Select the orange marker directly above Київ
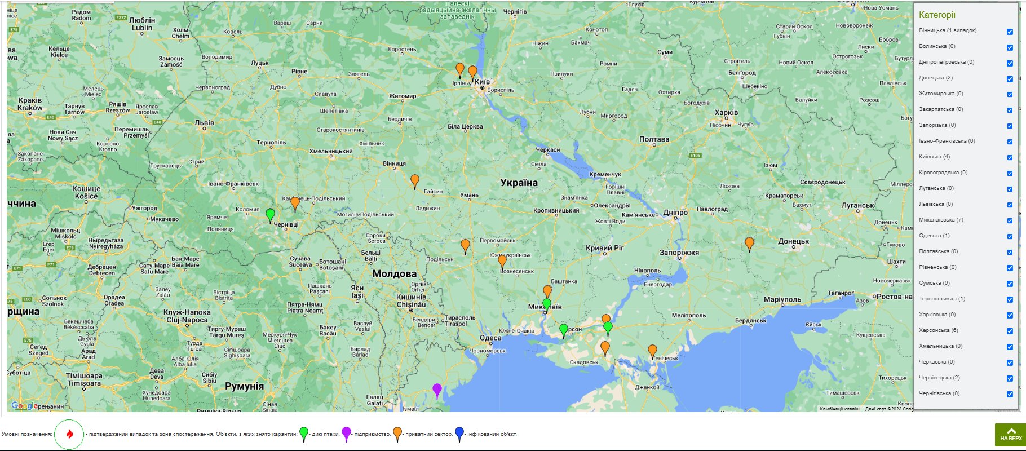 473,73
